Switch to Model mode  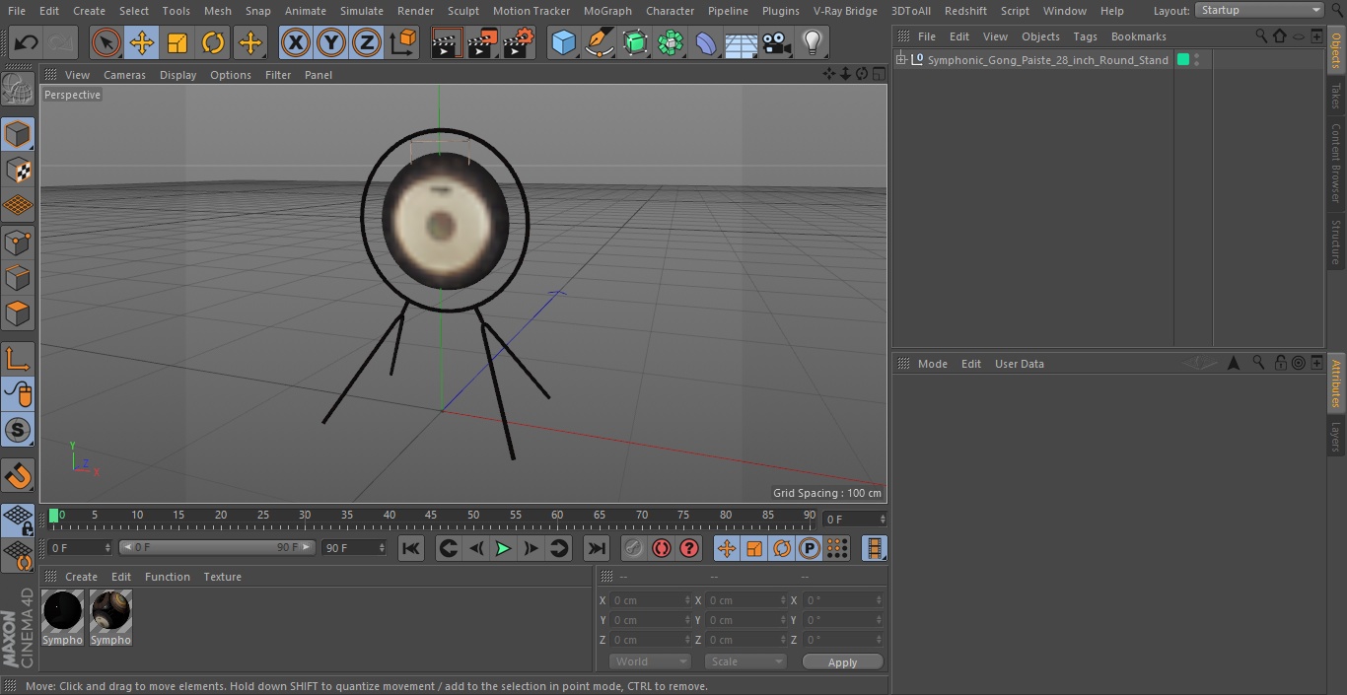[x=18, y=134]
